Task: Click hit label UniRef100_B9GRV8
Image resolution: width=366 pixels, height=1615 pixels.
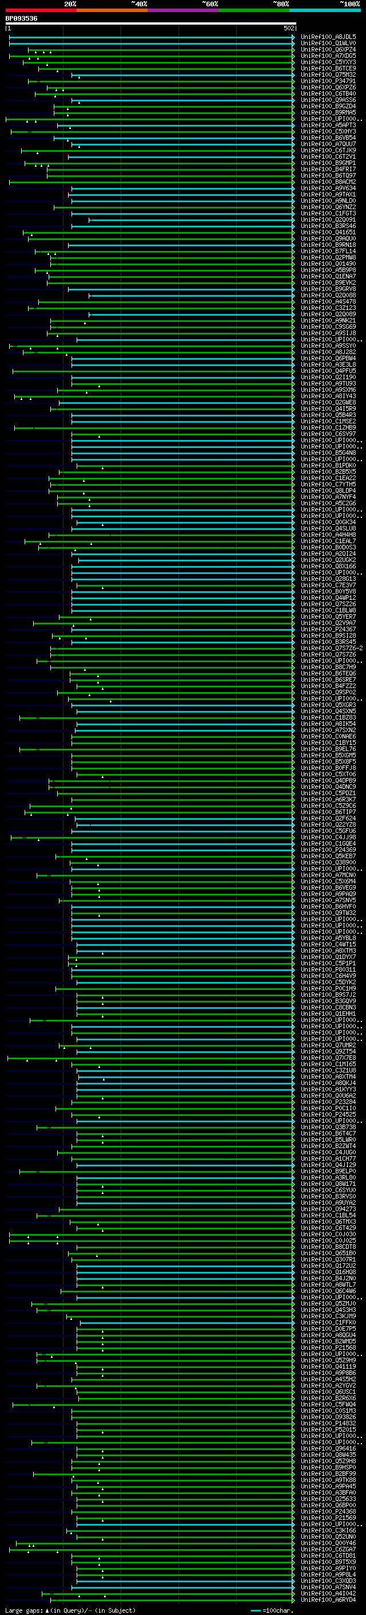Action: point(328,289)
